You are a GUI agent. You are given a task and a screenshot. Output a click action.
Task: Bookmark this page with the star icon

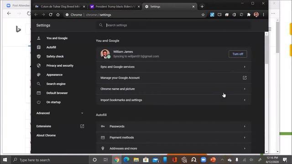tap(203, 15)
